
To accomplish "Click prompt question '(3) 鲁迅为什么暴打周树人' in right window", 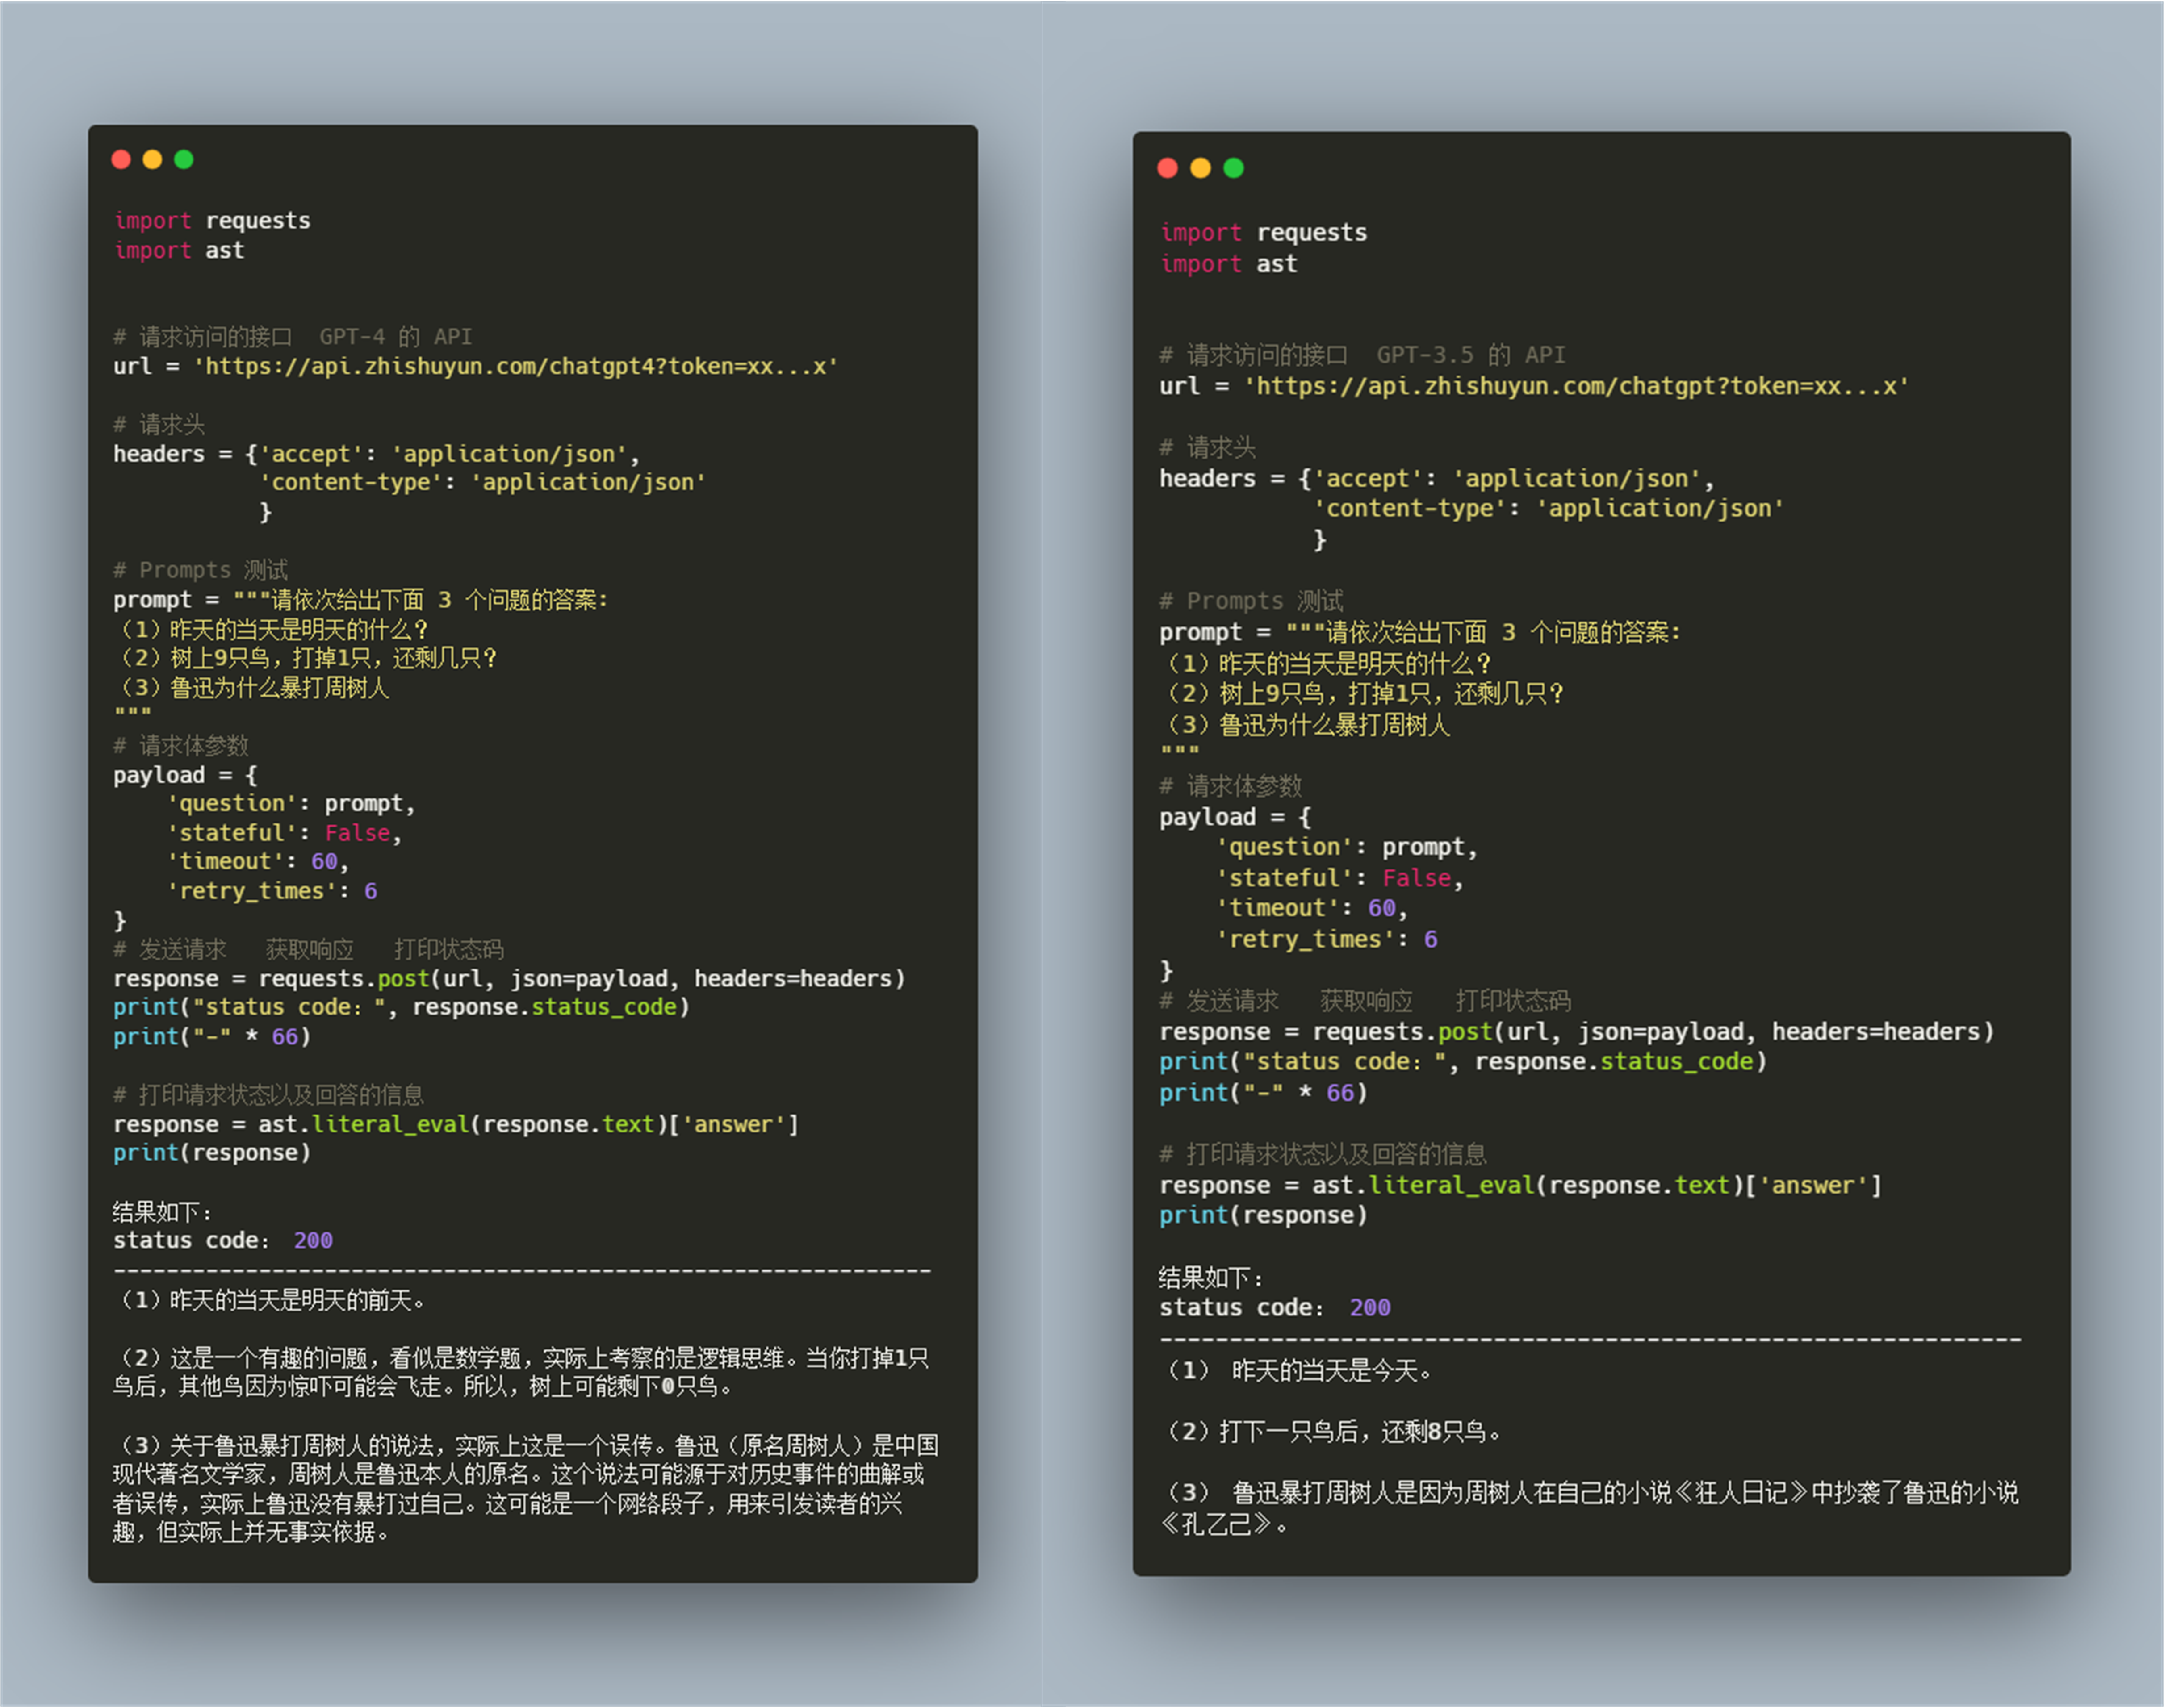I will [x=1306, y=725].
